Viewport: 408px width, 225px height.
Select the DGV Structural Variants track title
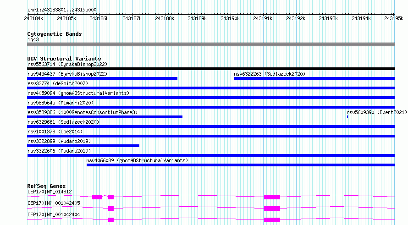[64, 59]
